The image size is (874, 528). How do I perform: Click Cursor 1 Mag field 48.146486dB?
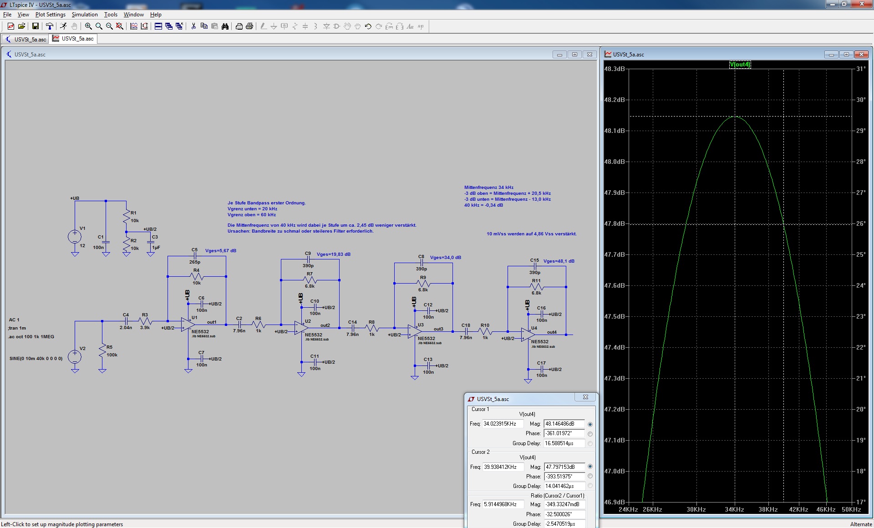pyautogui.click(x=564, y=424)
